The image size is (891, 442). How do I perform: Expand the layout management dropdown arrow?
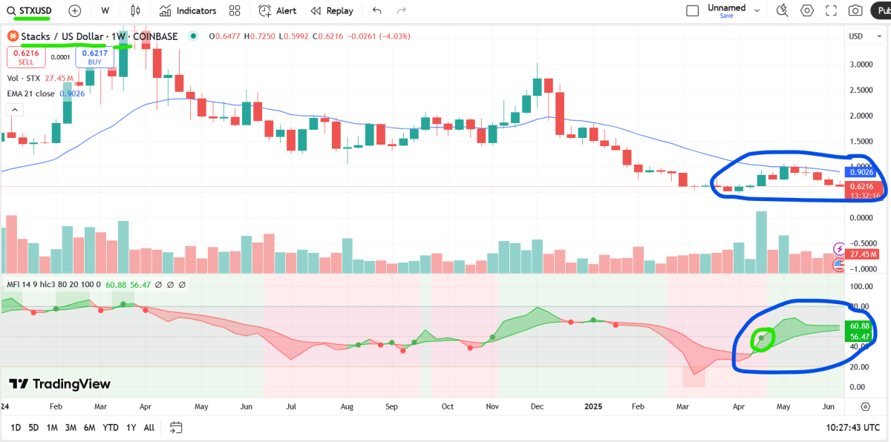coord(757,10)
